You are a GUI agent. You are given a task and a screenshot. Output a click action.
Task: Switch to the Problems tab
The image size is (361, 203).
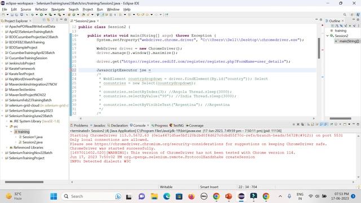click(x=79, y=125)
